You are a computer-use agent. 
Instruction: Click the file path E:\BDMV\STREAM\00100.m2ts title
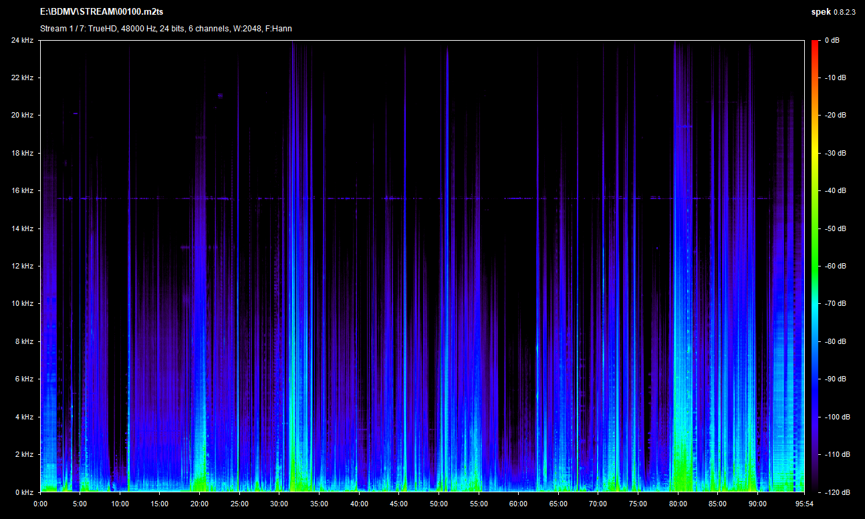102,12
